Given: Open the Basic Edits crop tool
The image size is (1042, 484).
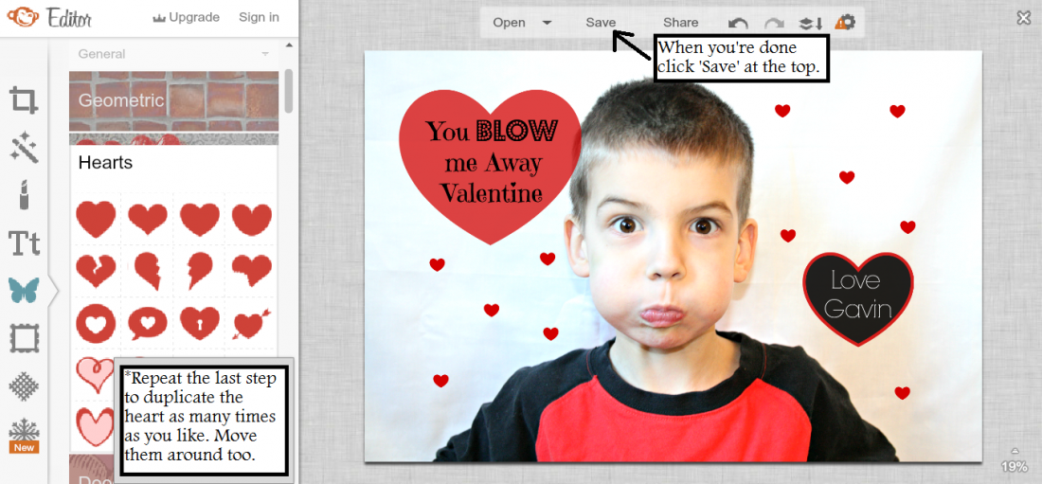Looking at the screenshot, I should point(24,100).
